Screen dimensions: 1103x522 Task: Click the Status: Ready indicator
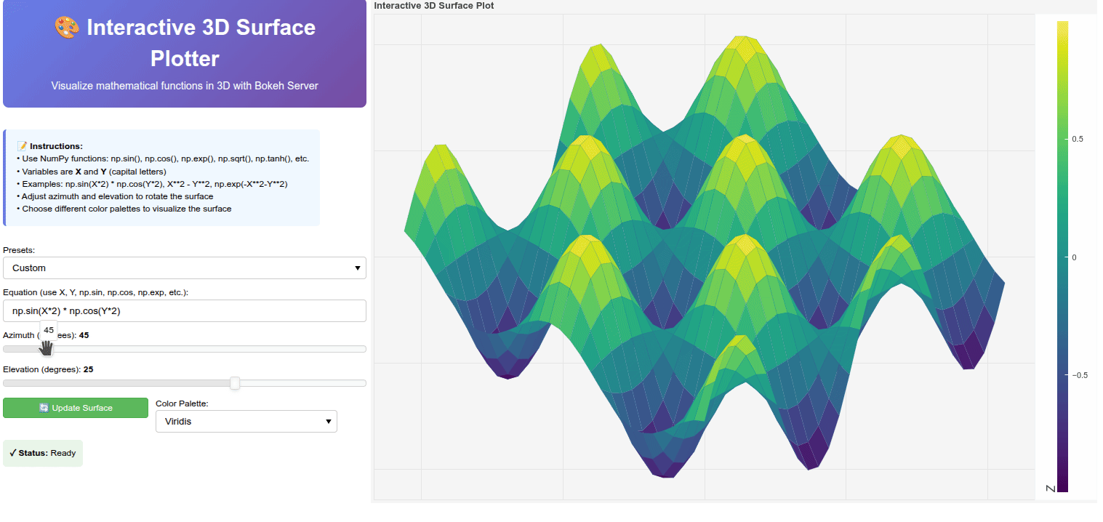click(43, 453)
